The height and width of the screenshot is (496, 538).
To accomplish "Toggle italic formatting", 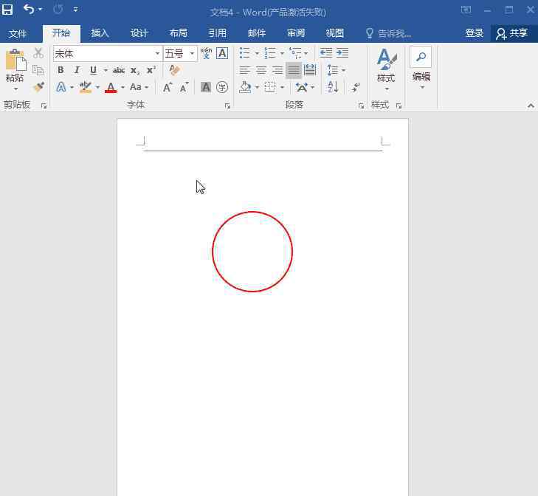I will pyautogui.click(x=77, y=70).
